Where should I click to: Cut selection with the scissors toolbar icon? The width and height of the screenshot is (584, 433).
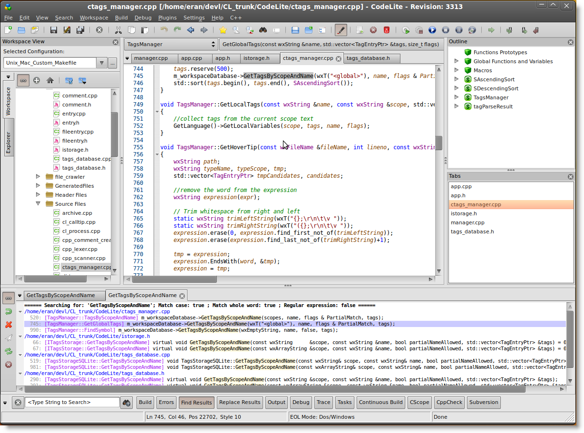coord(117,29)
